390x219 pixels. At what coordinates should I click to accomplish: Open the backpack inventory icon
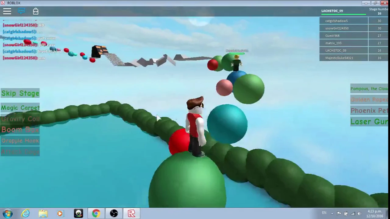[36, 11]
